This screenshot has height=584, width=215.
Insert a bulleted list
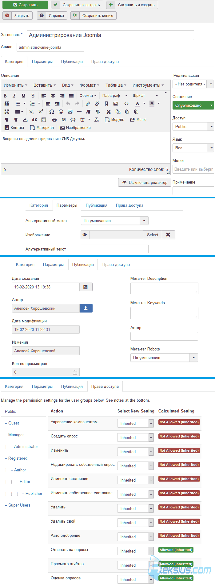[x=18, y=104]
